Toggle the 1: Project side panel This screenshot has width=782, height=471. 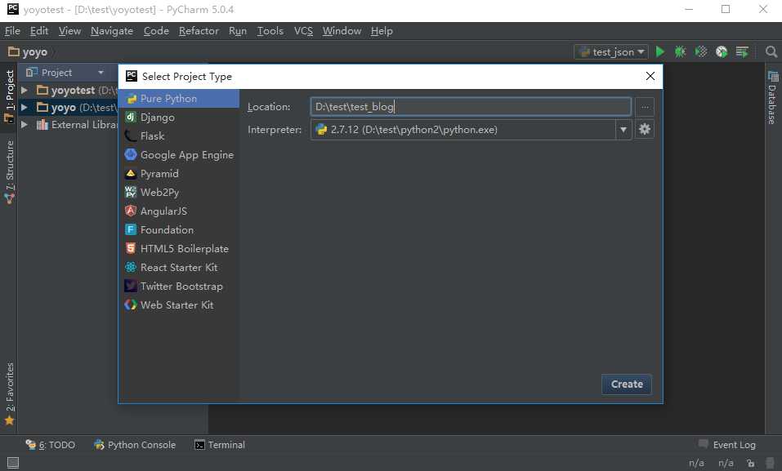point(9,96)
